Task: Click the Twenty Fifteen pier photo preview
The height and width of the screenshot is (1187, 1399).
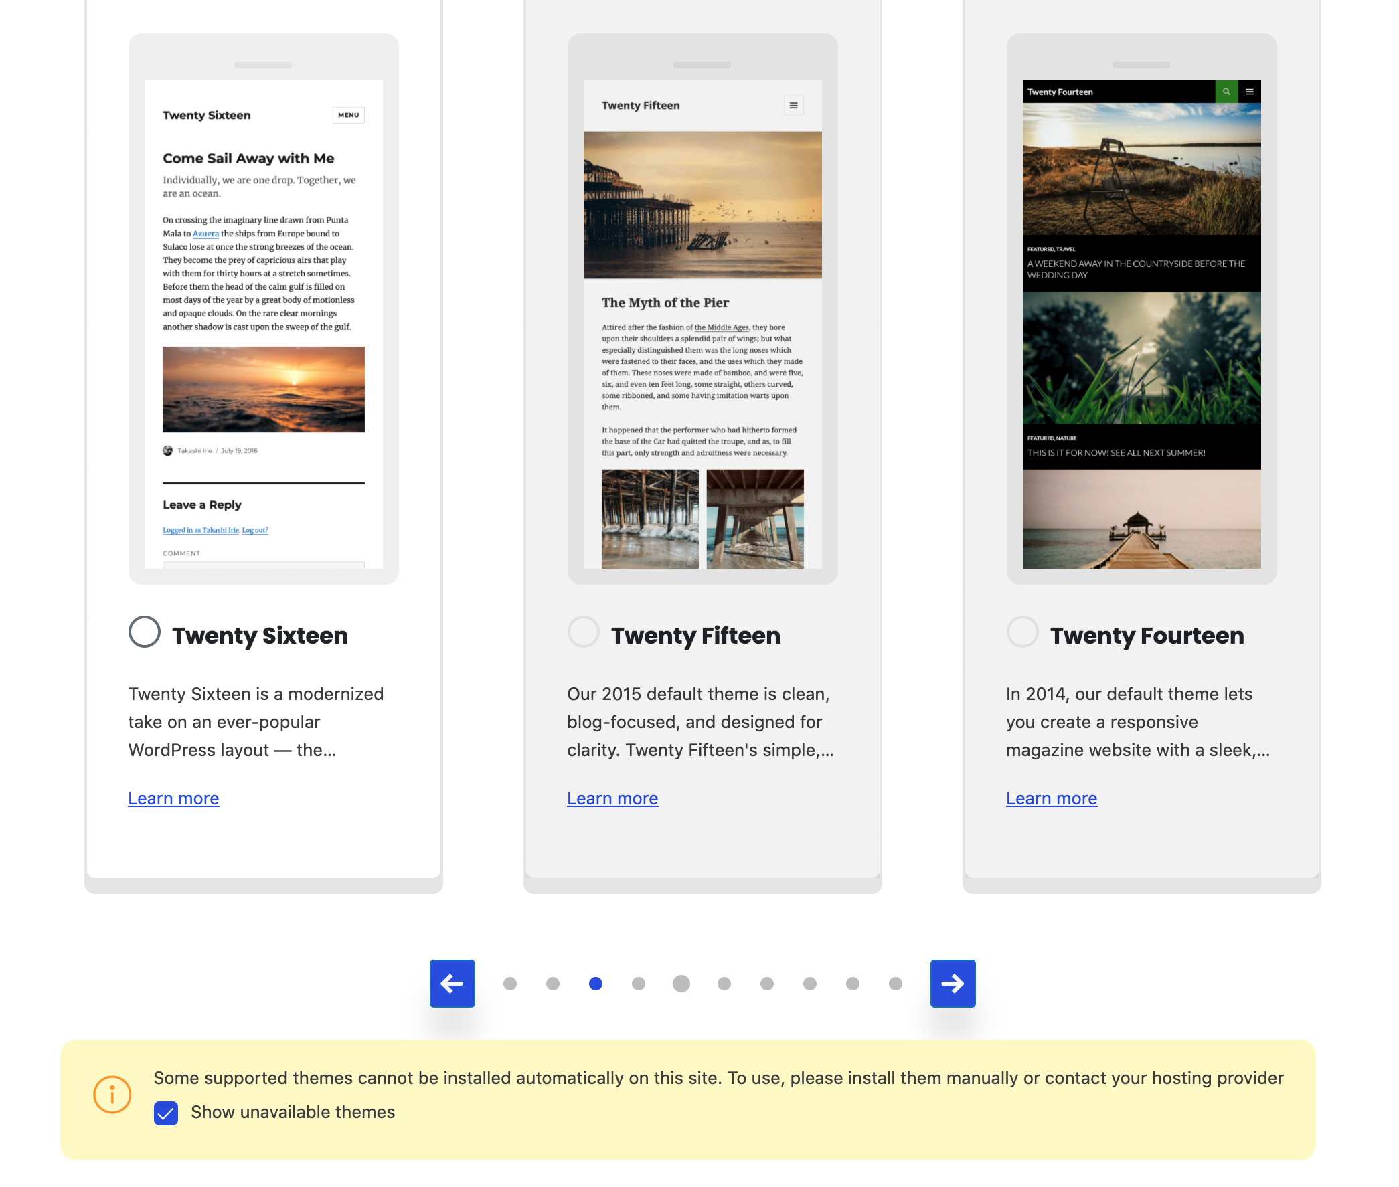Action: [x=702, y=205]
